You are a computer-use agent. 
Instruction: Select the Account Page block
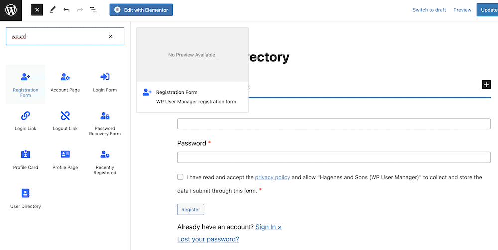65,84
